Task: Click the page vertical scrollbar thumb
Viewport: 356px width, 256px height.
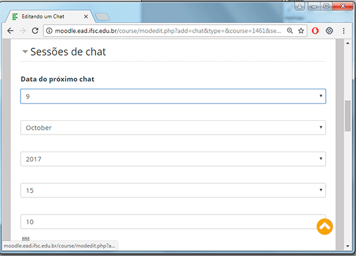Action: (348, 116)
